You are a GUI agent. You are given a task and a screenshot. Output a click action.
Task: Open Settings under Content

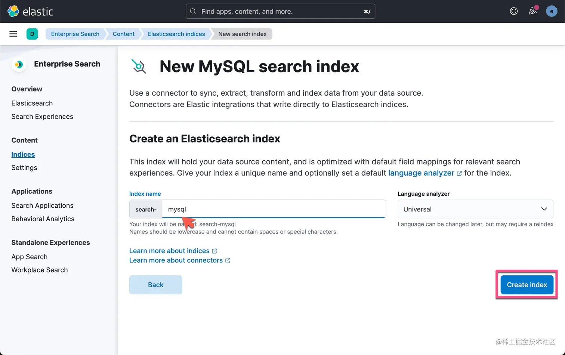tap(24, 168)
